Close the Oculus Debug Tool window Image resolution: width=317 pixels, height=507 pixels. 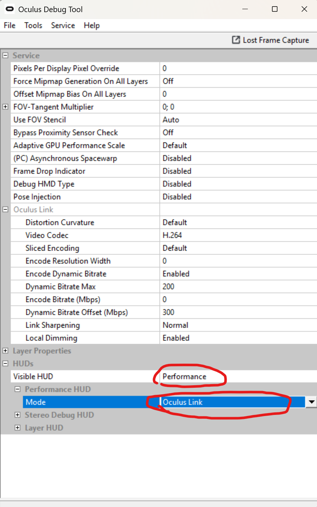coord(304,9)
